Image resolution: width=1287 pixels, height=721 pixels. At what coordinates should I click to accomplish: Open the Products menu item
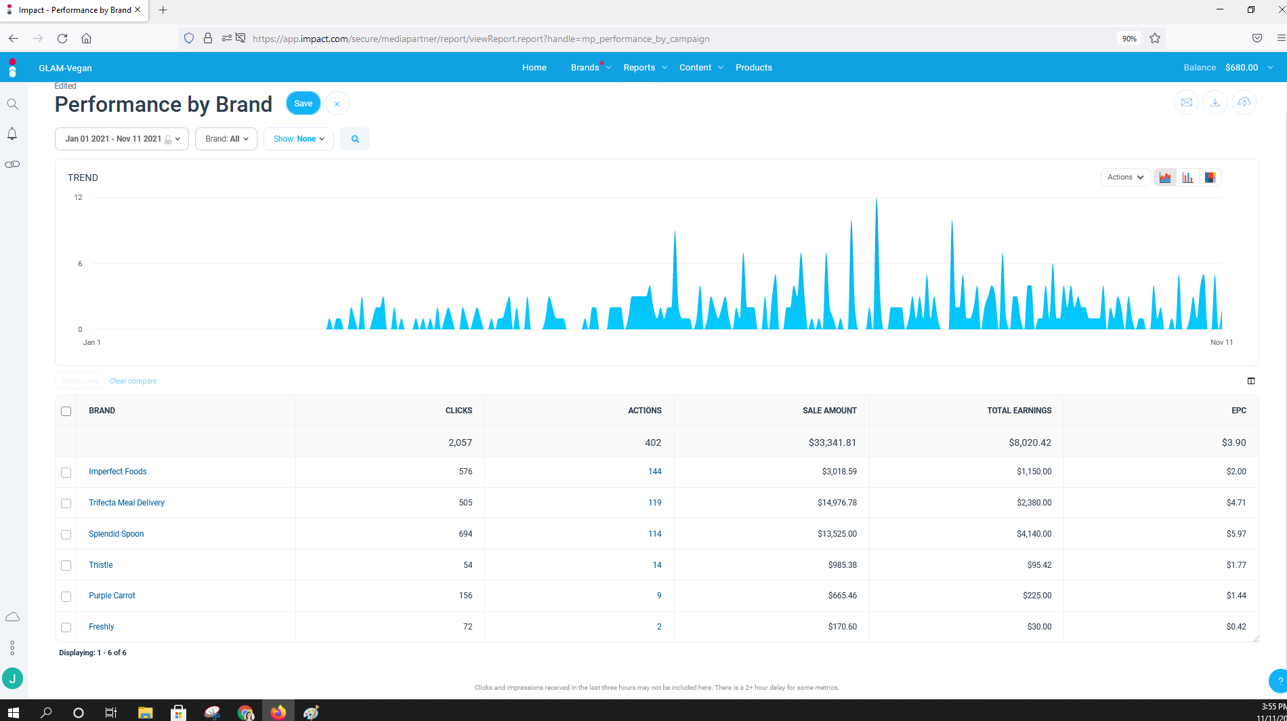pos(754,68)
